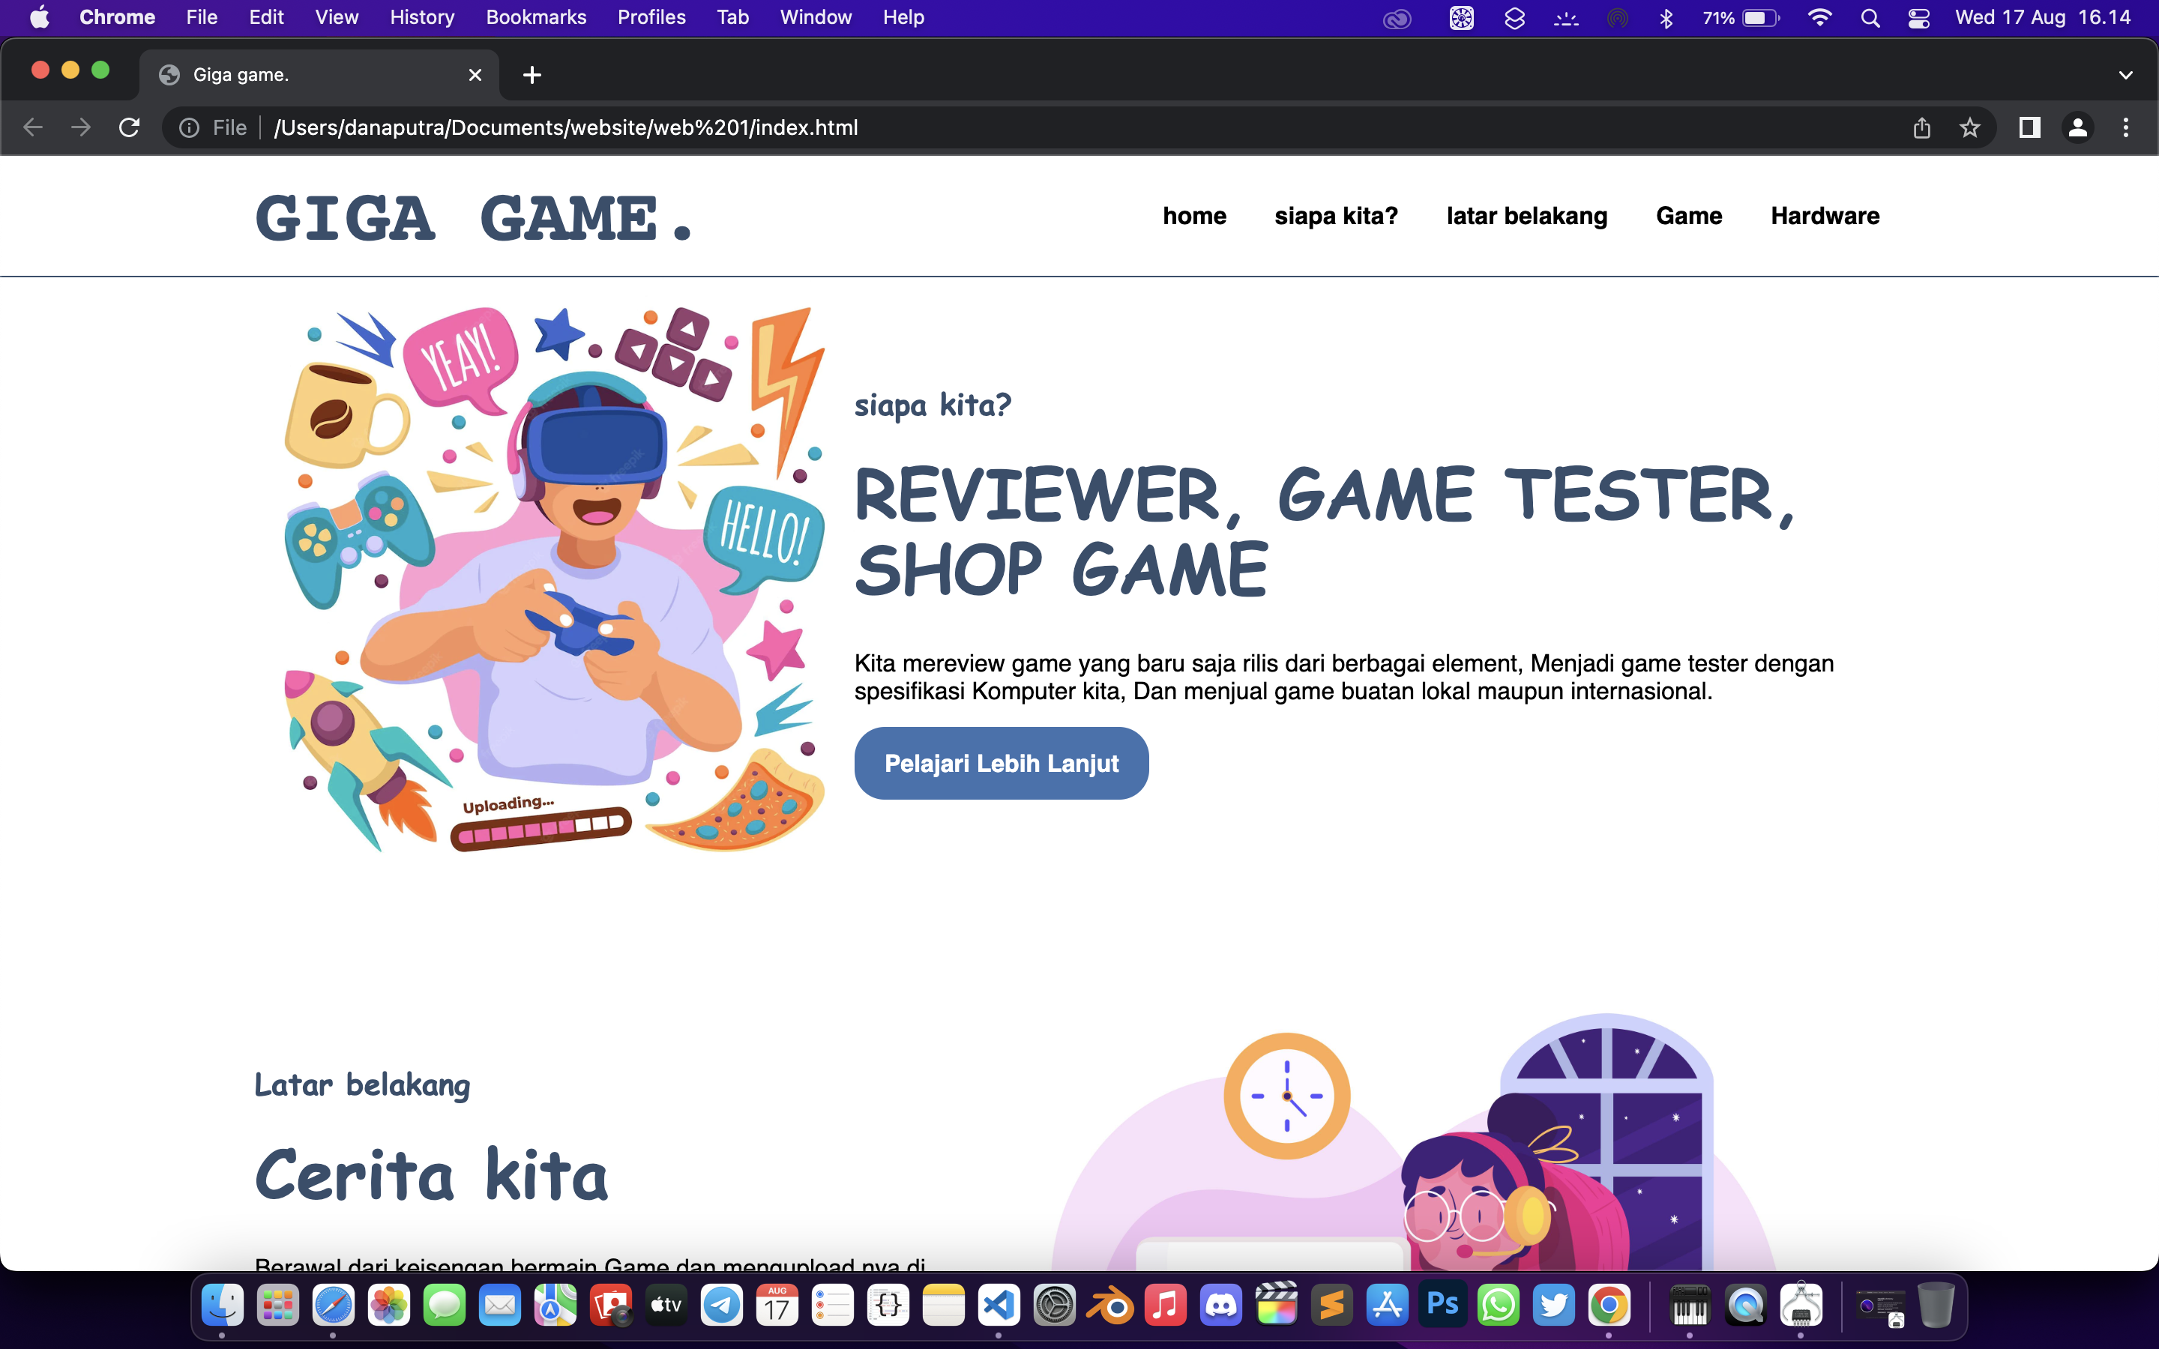Click the page reload icon in Chrome

pos(130,127)
